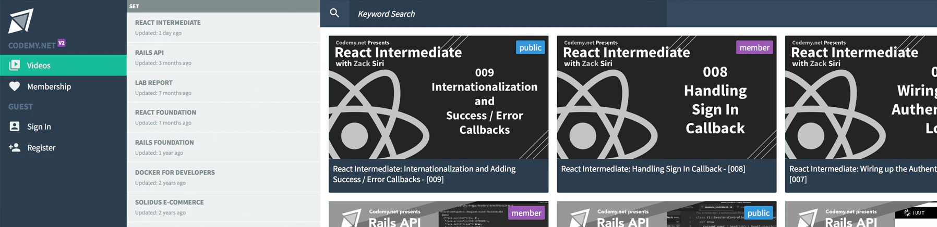This screenshot has height=227, width=937.
Task: Click 'Updated: 1 day ago' text
Action: pos(158,33)
